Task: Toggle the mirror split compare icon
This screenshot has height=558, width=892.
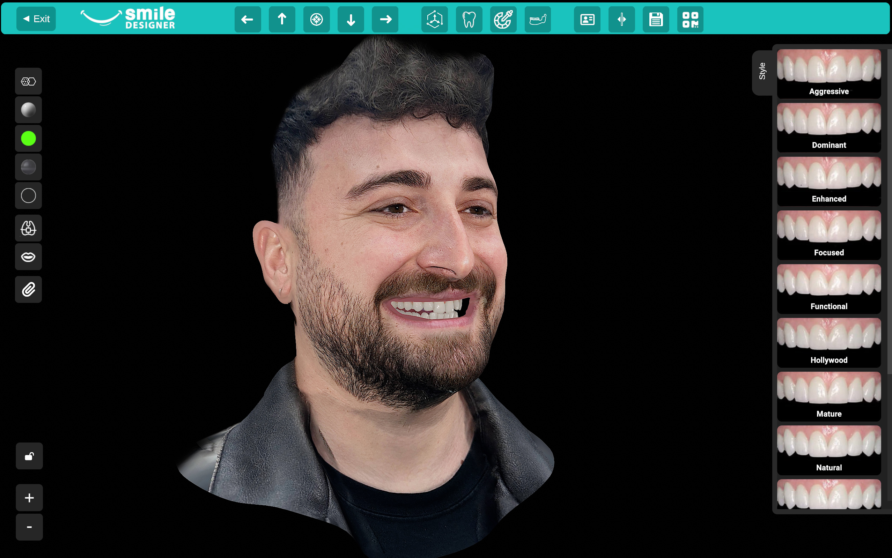Action: (x=621, y=19)
